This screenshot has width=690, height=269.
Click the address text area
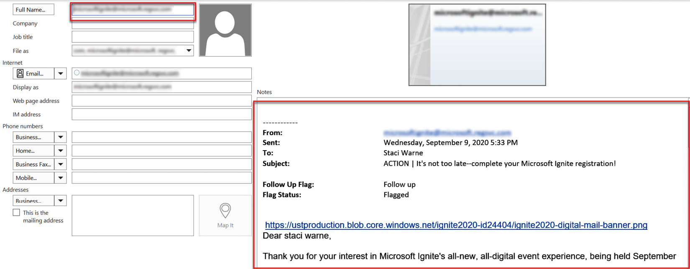[x=133, y=215]
